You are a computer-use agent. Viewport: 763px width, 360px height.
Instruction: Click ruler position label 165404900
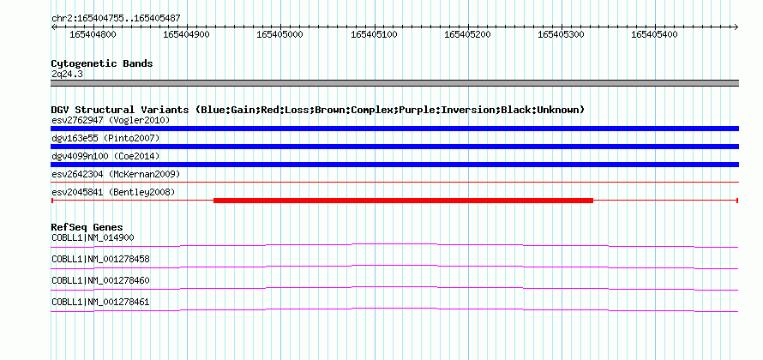187,34
